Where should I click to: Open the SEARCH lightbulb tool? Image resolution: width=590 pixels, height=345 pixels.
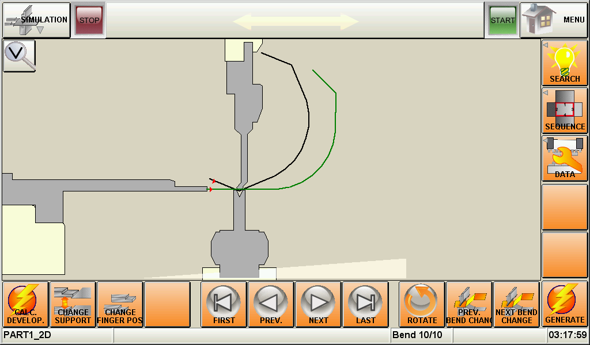pyautogui.click(x=565, y=63)
